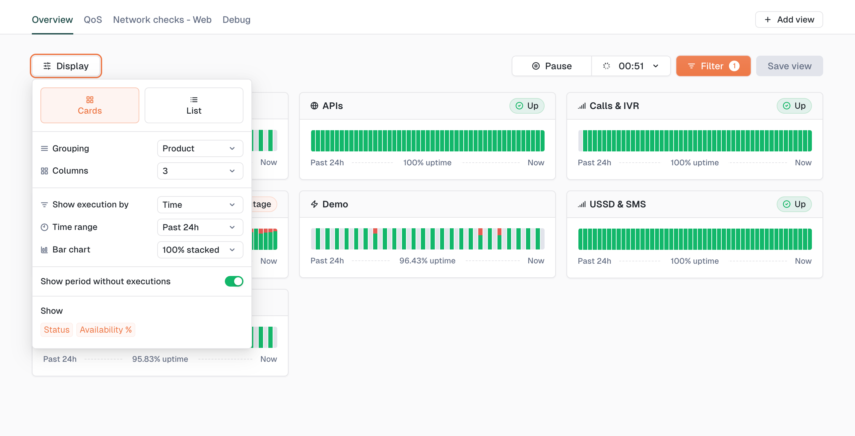Disable Show period without executions switch
The image size is (855, 436).
click(x=234, y=281)
